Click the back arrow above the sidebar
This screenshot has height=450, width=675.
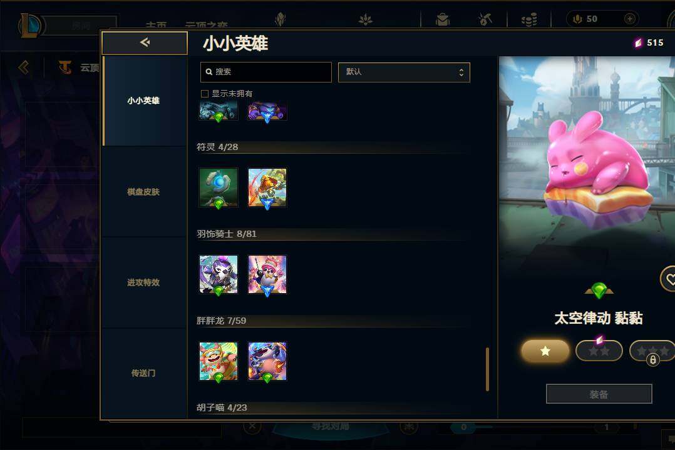[x=145, y=42]
